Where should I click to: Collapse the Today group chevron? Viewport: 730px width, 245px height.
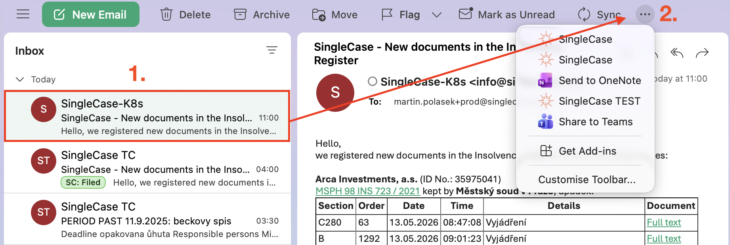[20, 79]
